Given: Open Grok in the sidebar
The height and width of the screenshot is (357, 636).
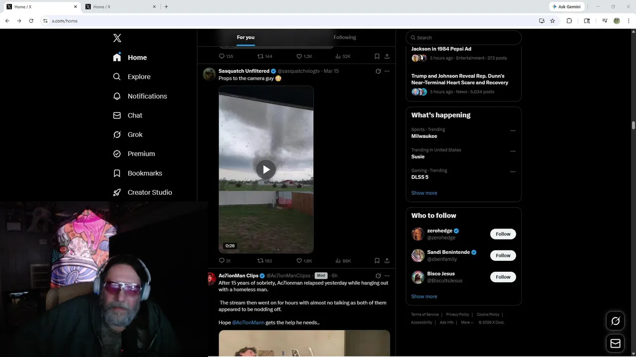Looking at the screenshot, I should pyautogui.click(x=128, y=134).
